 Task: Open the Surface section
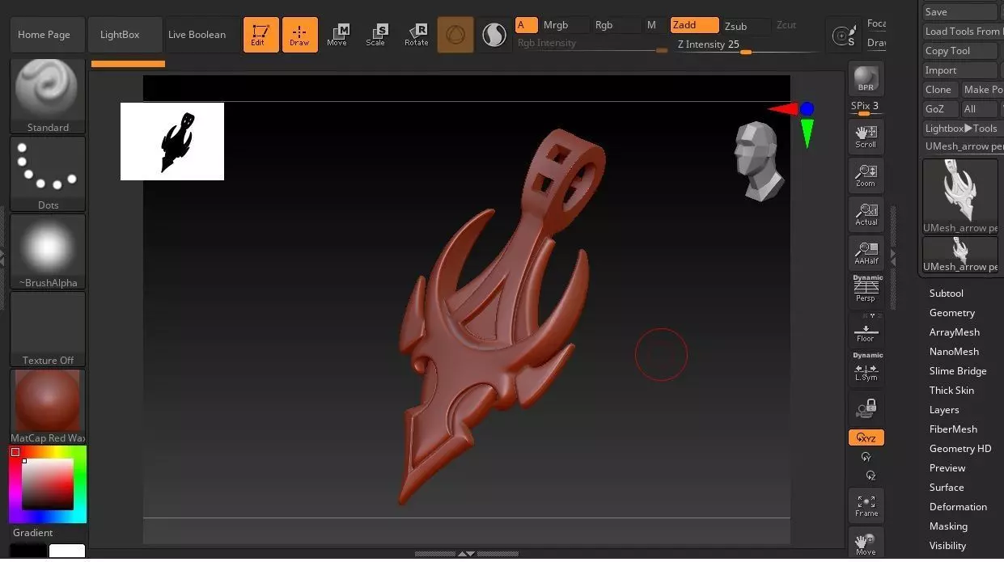pyautogui.click(x=946, y=488)
